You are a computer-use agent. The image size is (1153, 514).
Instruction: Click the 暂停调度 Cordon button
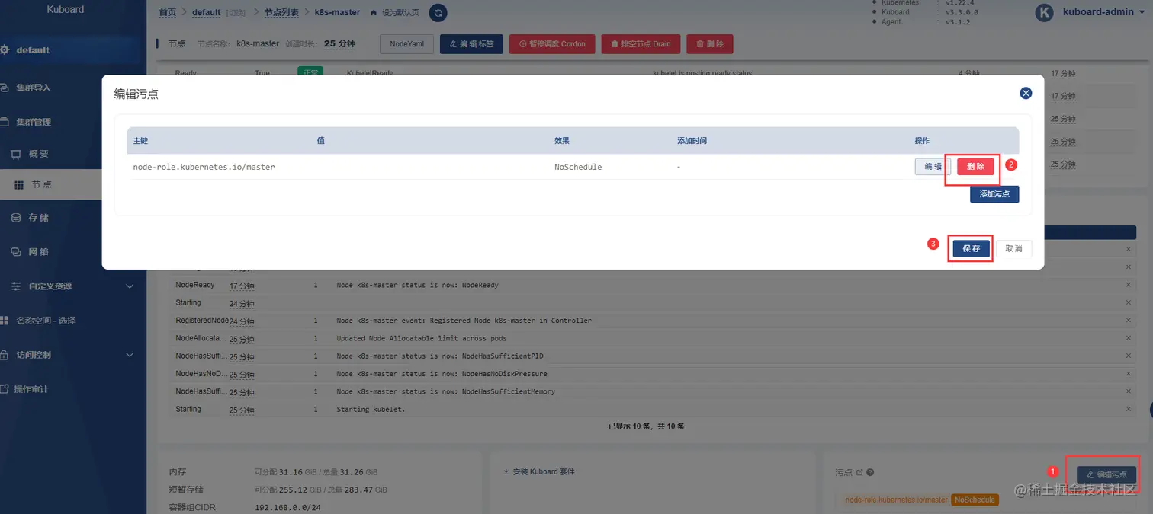pyautogui.click(x=552, y=44)
